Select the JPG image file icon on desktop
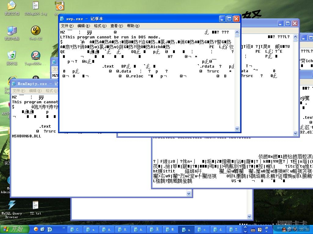The image size is (313, 234). click(59, 5)
